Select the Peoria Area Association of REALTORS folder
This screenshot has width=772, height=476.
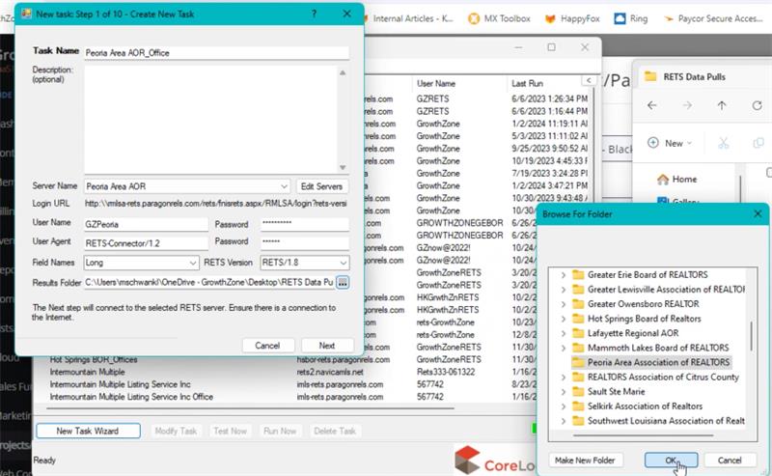point(658,362)
